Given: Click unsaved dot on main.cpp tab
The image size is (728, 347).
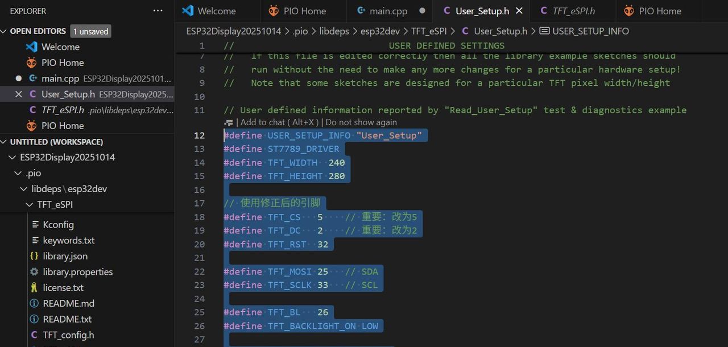Looking at the screenshot, I should [x=422, y=11].
